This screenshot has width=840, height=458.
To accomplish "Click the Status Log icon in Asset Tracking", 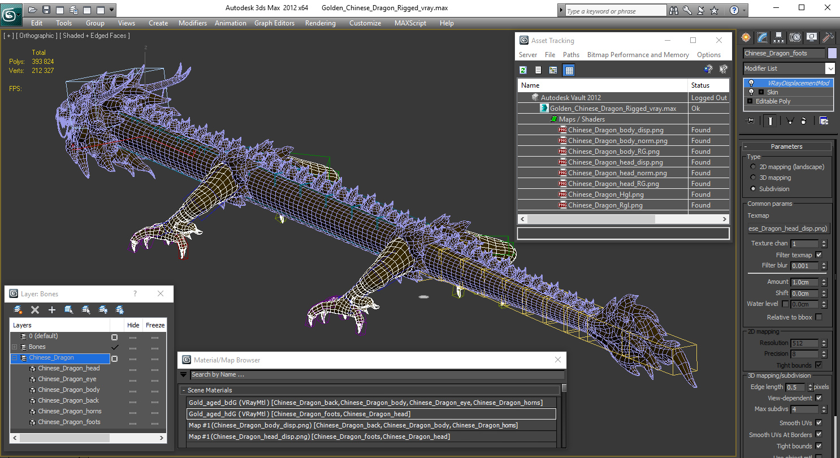I will [538, 70].
